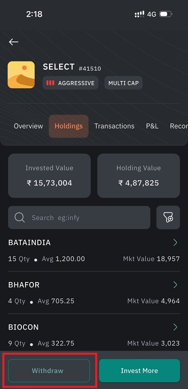
Task: Tap the red bars AGGRESSIVE risk badge
Action: [70, 83]
